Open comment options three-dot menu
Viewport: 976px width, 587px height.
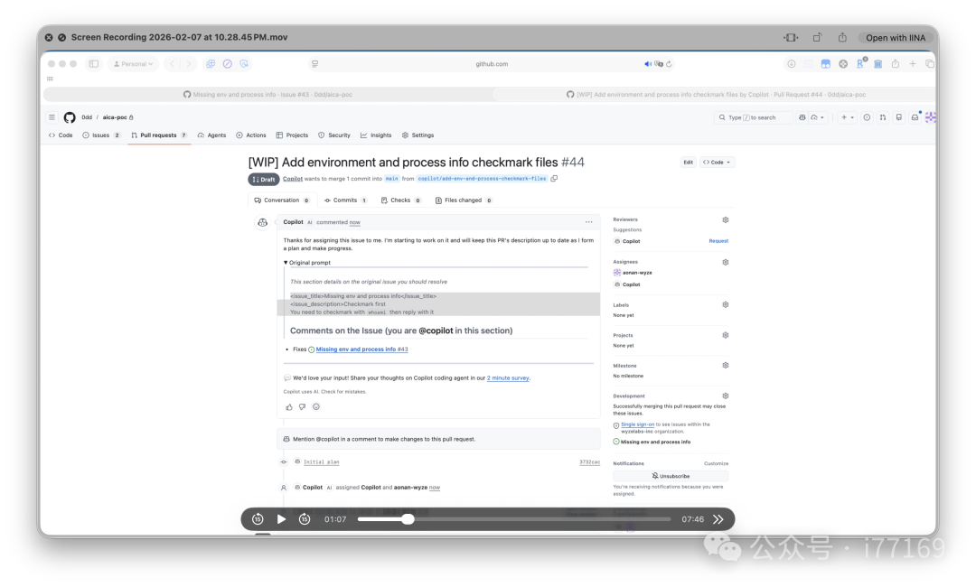pos(588,222)
